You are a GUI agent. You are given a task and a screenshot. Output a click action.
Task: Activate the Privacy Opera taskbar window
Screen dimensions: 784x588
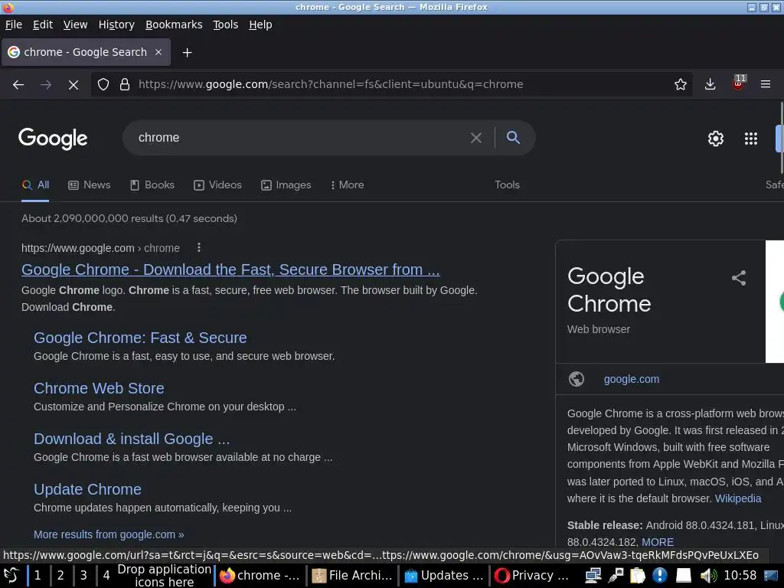pos(533,576)
